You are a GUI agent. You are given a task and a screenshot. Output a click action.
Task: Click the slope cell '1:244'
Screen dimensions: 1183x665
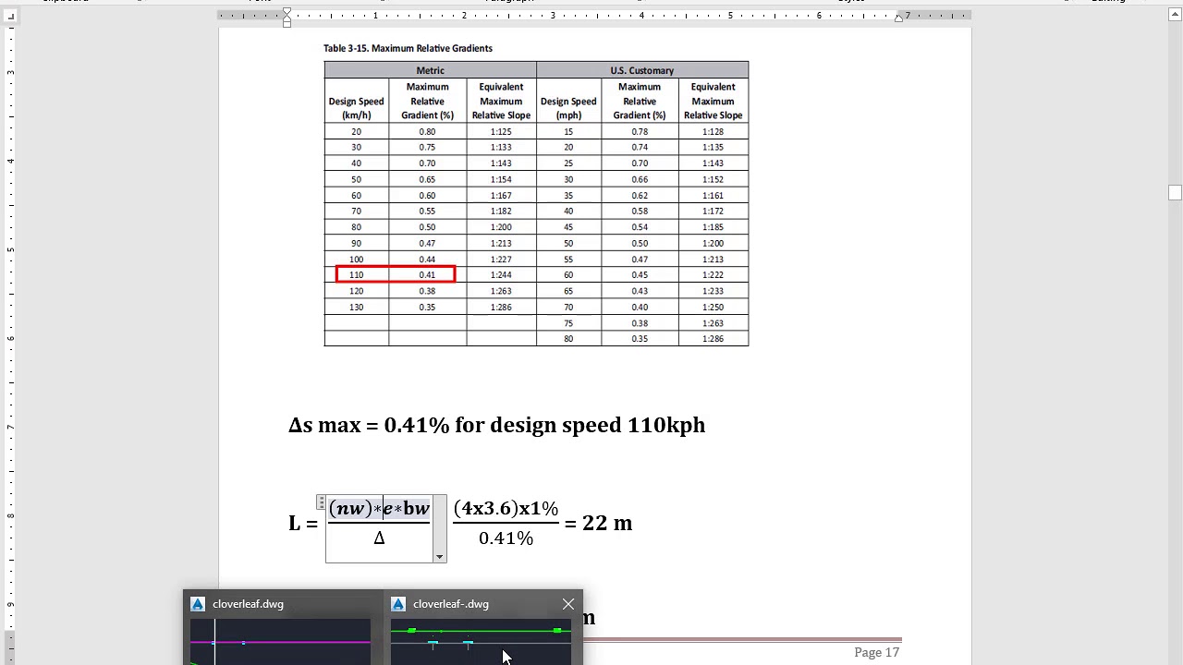pos(501,275)
